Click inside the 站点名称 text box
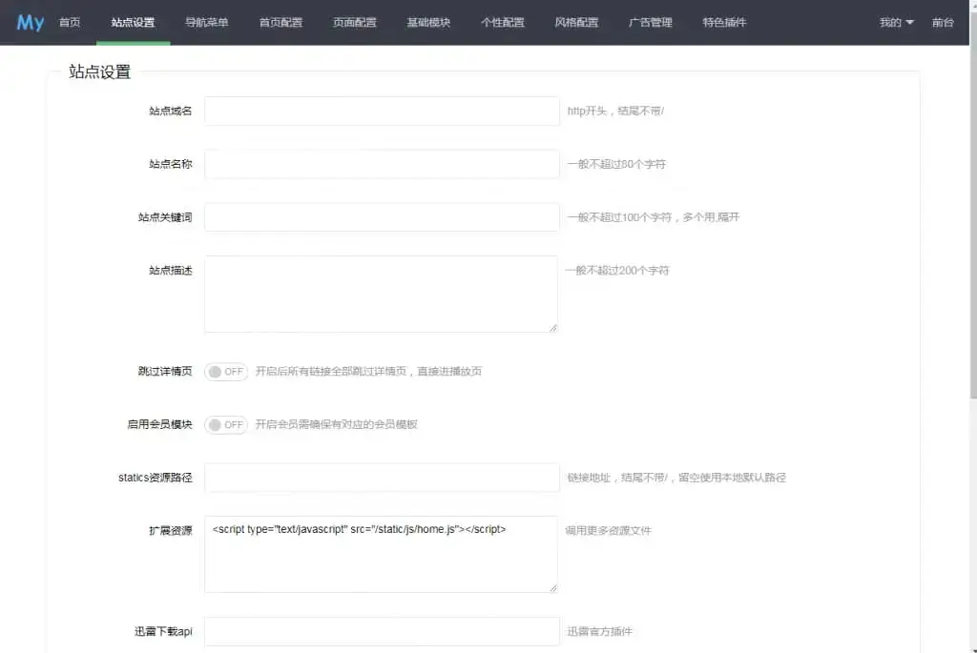Viewport: 977px width, 653px height. pyautogui.click(x=381, y=164)
